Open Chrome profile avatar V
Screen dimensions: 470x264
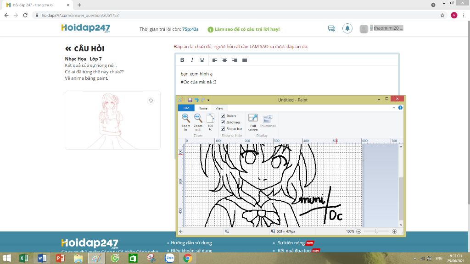[454, 15]
